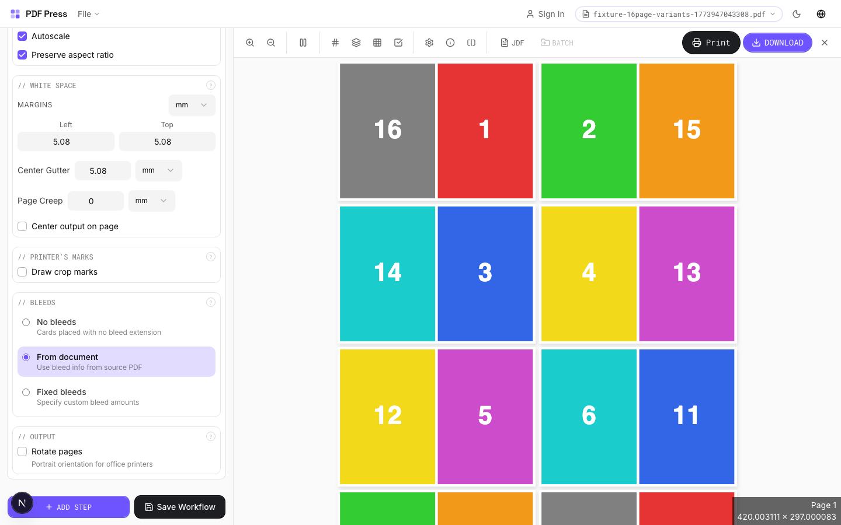The image size is (841, 525).
Task: Zoom in on the preview
Action: pyautogui.click(x=250, y=42)
